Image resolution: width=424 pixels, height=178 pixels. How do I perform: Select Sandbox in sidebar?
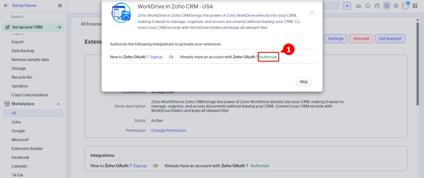20,86
